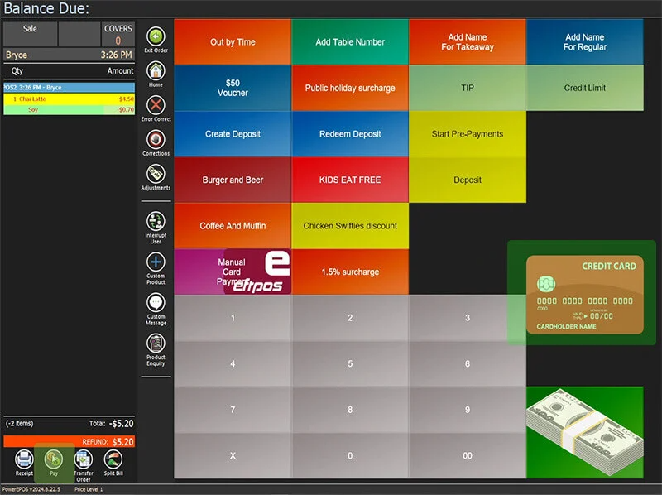Tap Add Name For Regular
The image size is (662, 495).
(x=585, y=42)
